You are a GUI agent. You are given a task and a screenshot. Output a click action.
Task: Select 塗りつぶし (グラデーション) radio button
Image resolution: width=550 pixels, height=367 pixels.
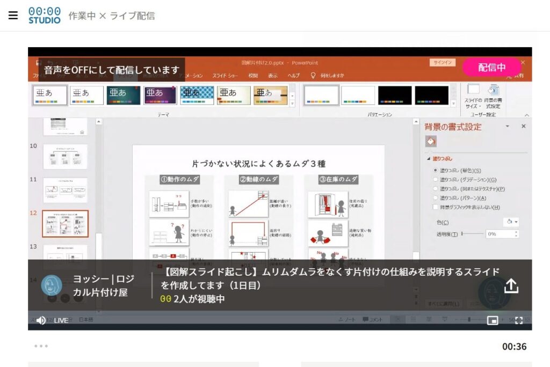pos(435,179)
